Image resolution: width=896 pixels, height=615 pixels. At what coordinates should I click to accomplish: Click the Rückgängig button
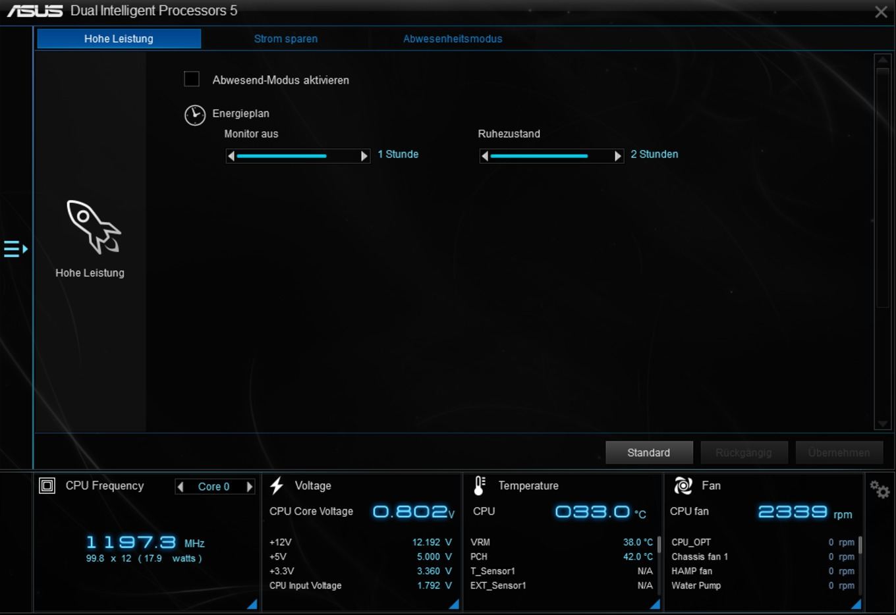click(x=744, y=452)
